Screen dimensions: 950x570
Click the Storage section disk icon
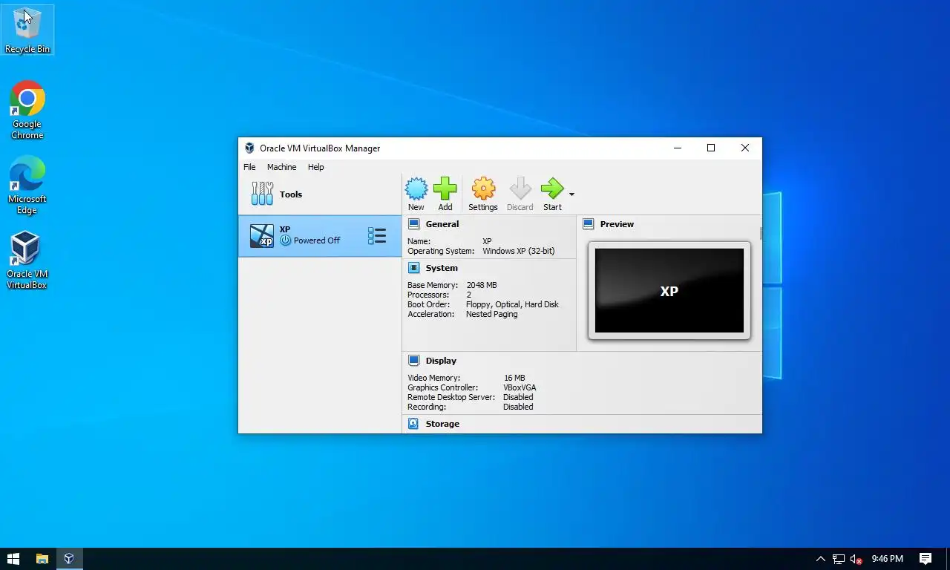(x=414, y=424)
